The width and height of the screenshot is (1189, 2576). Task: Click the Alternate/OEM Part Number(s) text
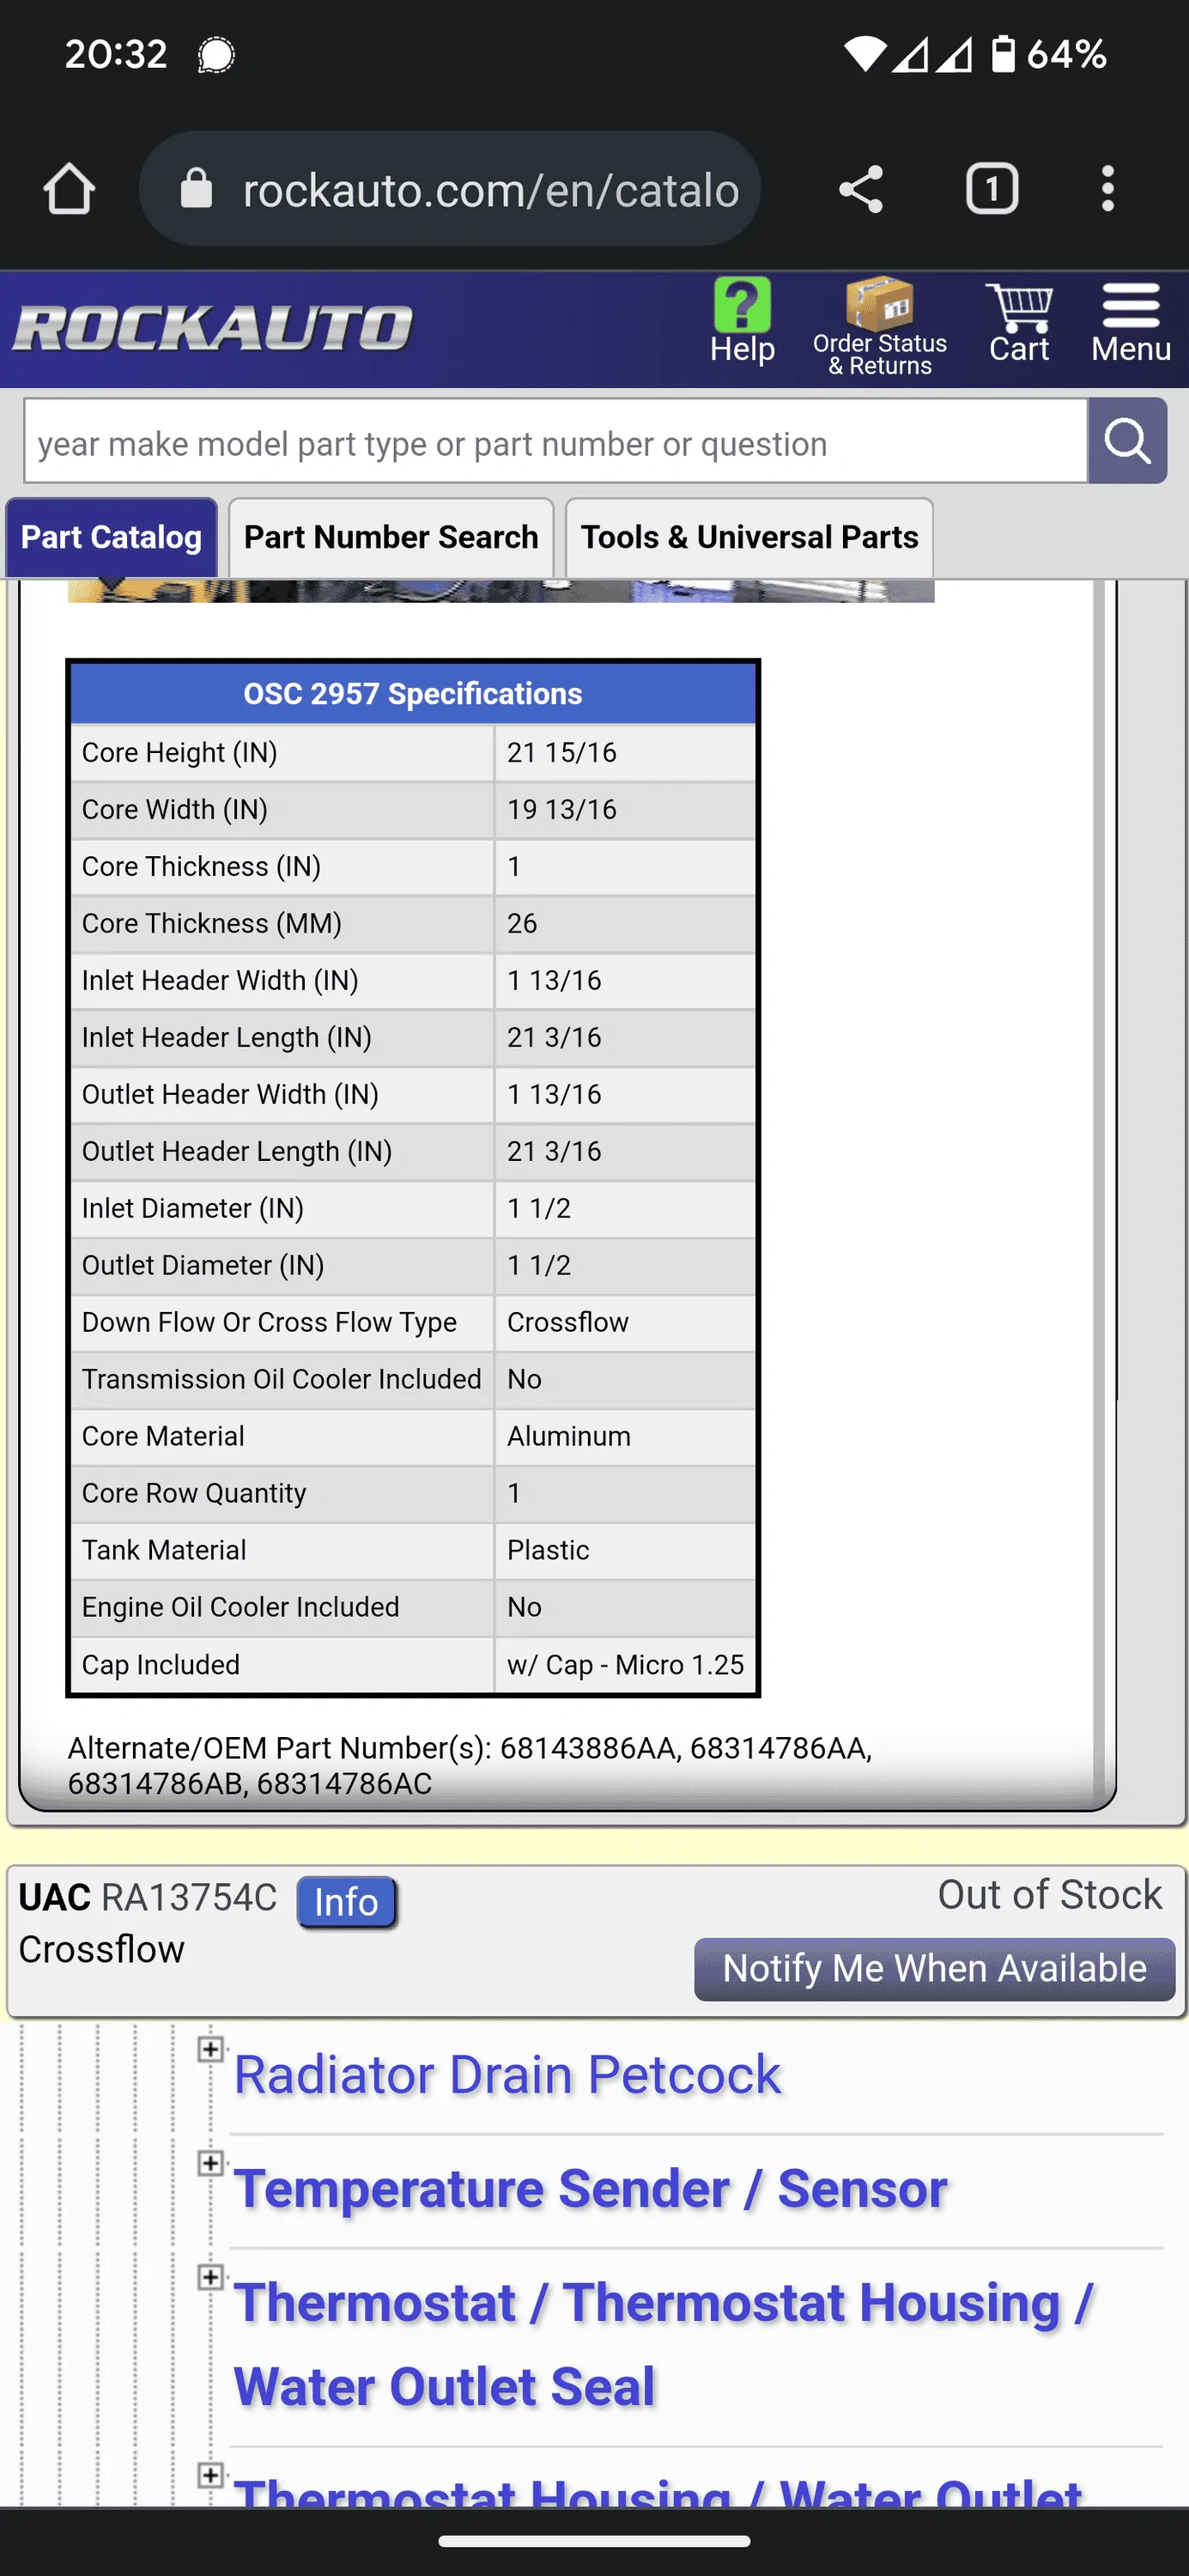tap(470, 1765)
